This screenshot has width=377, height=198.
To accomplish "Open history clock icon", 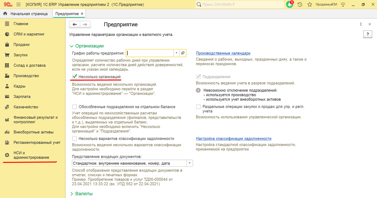I will coord(300,5).
